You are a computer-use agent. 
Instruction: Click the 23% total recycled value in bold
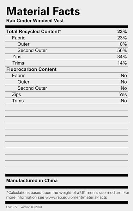point(122,32)
